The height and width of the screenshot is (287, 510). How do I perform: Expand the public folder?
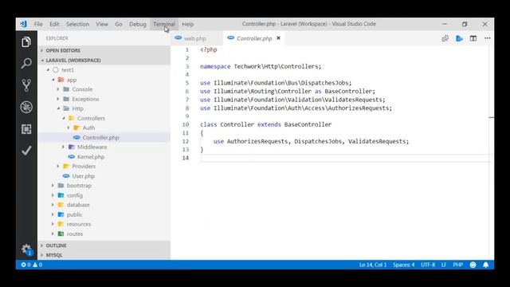pos(53,214)
